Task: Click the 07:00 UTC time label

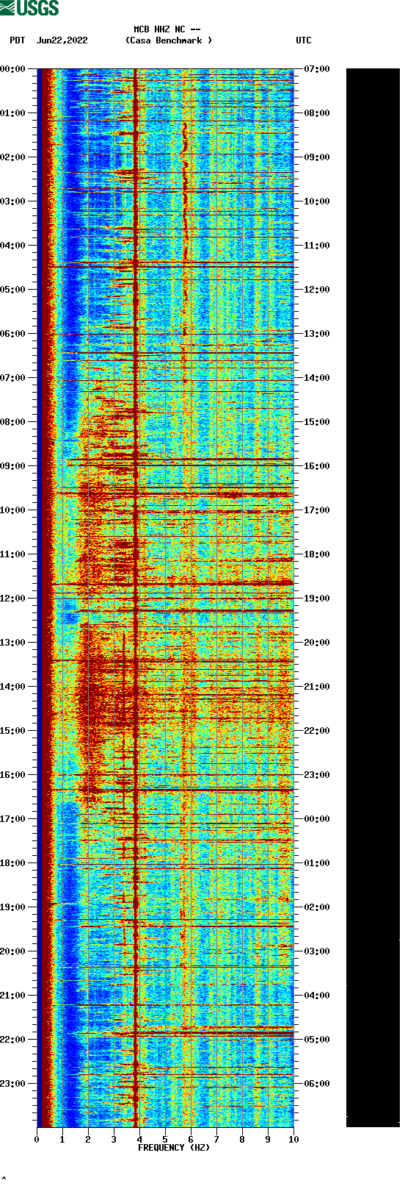Action: pos(317,69)
